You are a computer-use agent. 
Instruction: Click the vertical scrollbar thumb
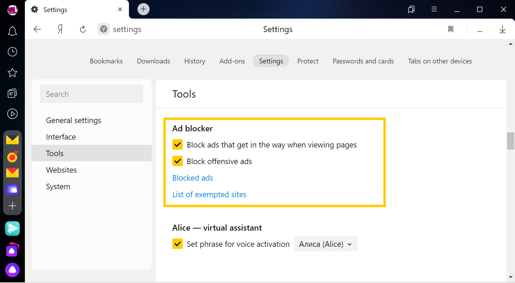coord(511,141)
